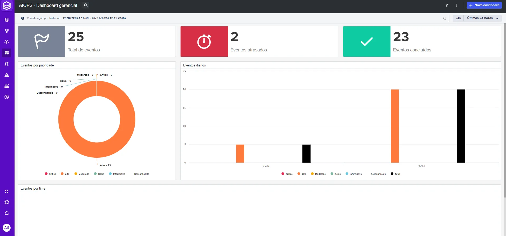Open the circular clock sidebar icon
Viewport: 506px width, 236px height.
[x=7, y=97]
